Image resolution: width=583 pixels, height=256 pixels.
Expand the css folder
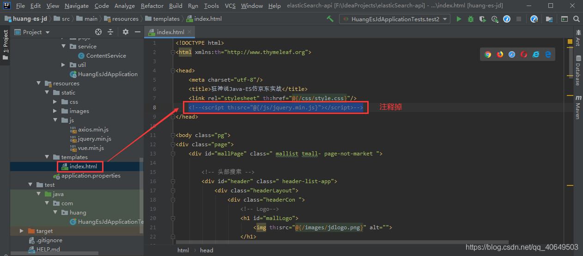[x=55, y=102]
